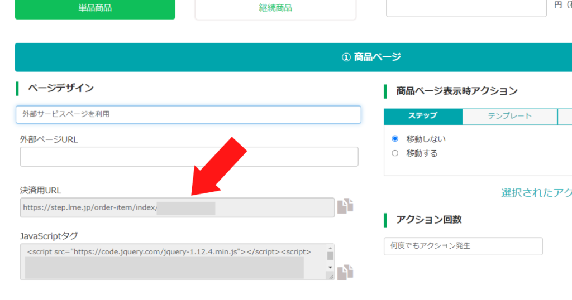Click the ページデザイン heading
Screen dimensions: 572x300
[x=61, y=88]
